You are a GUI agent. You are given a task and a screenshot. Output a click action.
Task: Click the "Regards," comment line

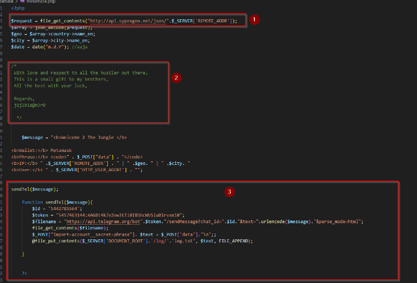(24, 99)
